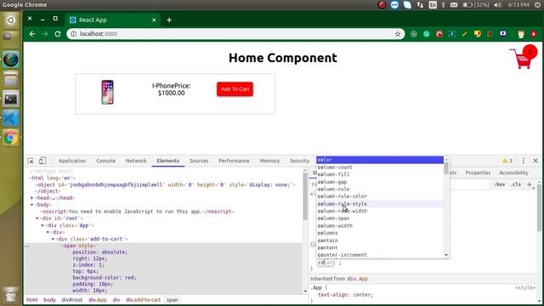544x306 pixels.
Task: Activate the inspect element picker icon
Action: (x=31, y=161)
